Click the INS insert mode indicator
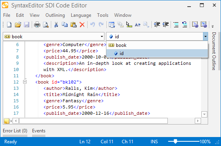The width and height of the screenshot is (221, 146). (x=154, y=141)
